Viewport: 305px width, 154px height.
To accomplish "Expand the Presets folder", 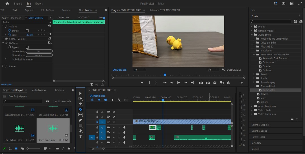I will (251, 27).
